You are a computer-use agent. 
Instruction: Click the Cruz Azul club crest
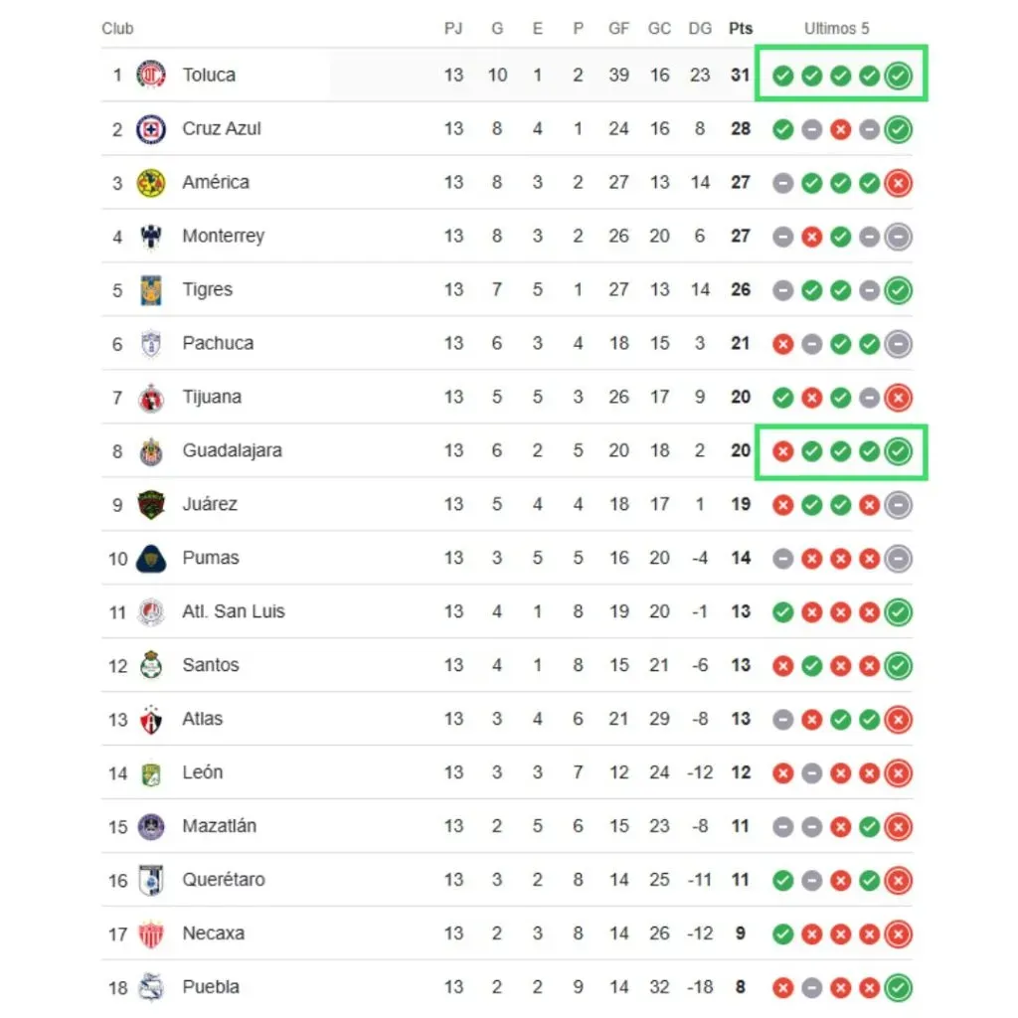pyautogui.click(x=151, y=128)
